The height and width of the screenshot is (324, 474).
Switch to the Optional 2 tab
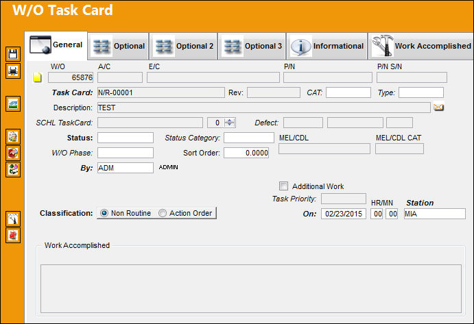183,46
